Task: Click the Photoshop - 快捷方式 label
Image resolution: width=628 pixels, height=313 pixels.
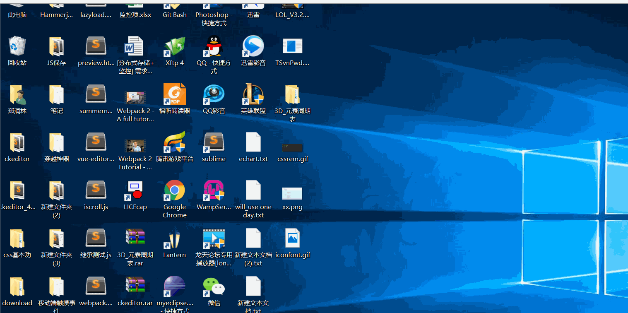Action: tap(214, 19)
